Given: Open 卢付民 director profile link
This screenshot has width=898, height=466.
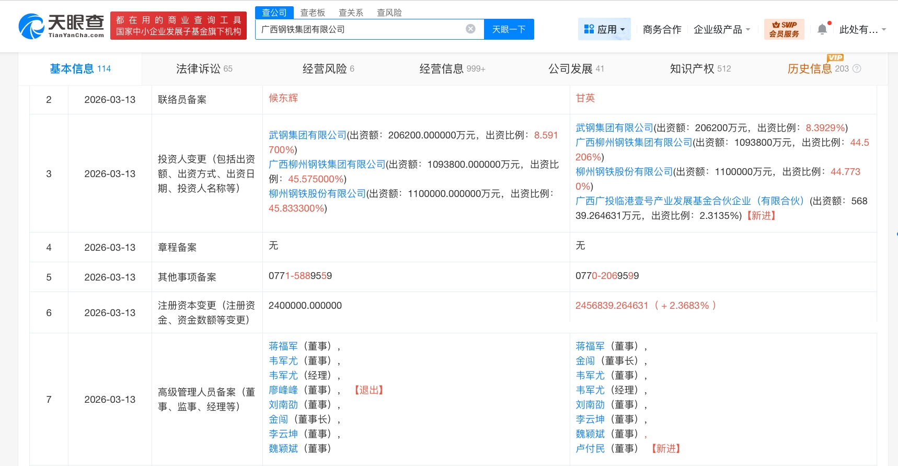Looking at the screenshot, I should point(590,448).
